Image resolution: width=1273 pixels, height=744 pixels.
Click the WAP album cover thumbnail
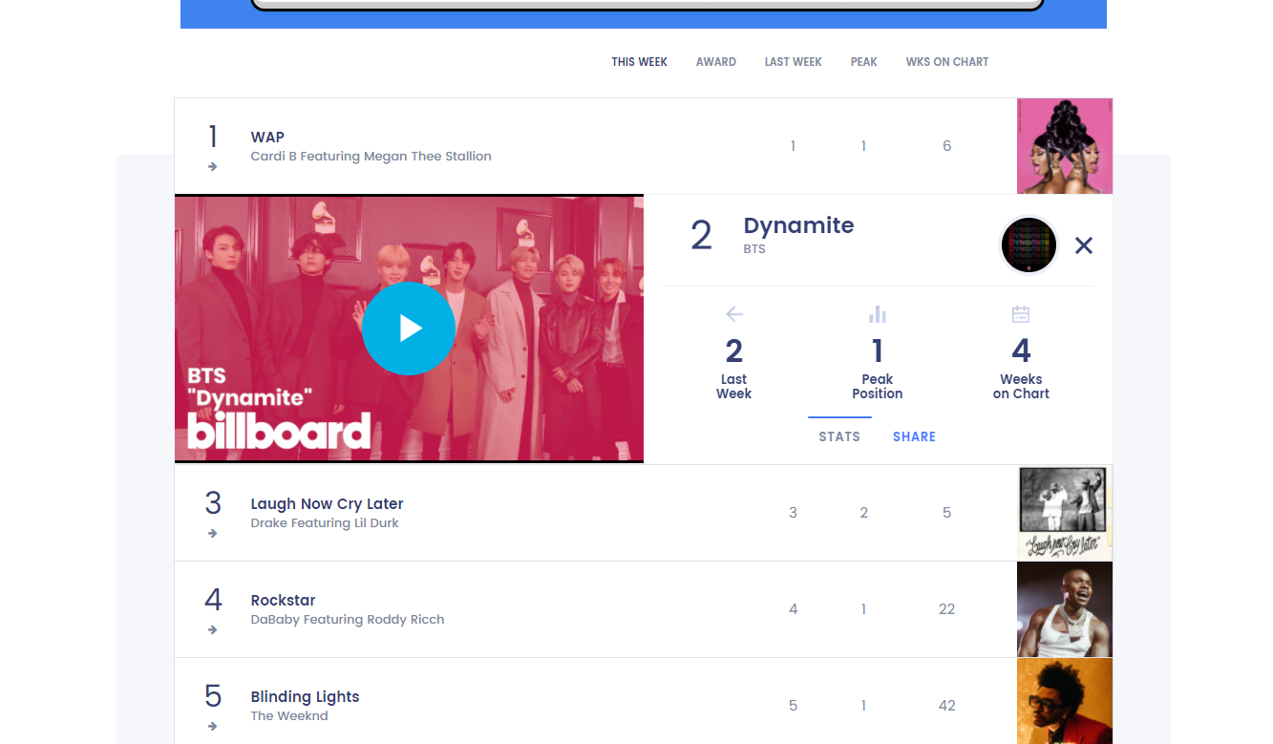point(1065,146)
